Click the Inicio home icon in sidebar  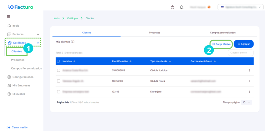pos(9,26)
